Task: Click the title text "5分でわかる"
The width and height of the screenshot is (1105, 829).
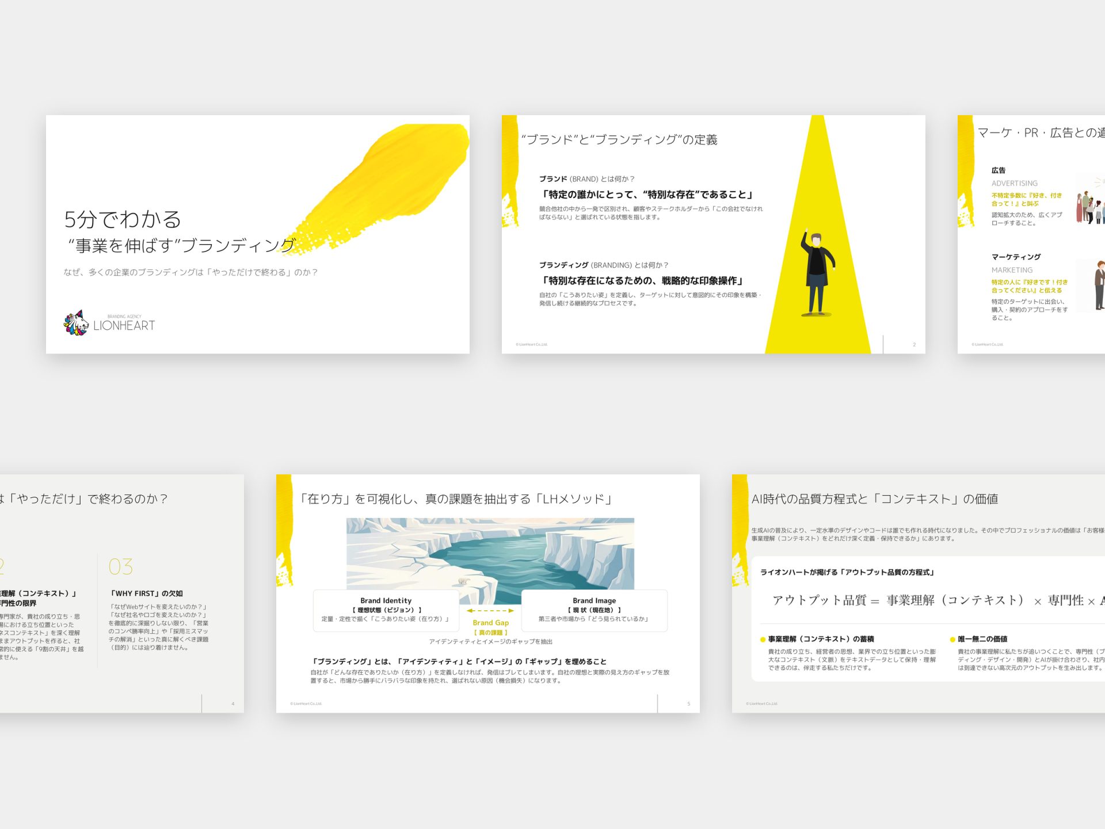Action: (x=123, y=219)
